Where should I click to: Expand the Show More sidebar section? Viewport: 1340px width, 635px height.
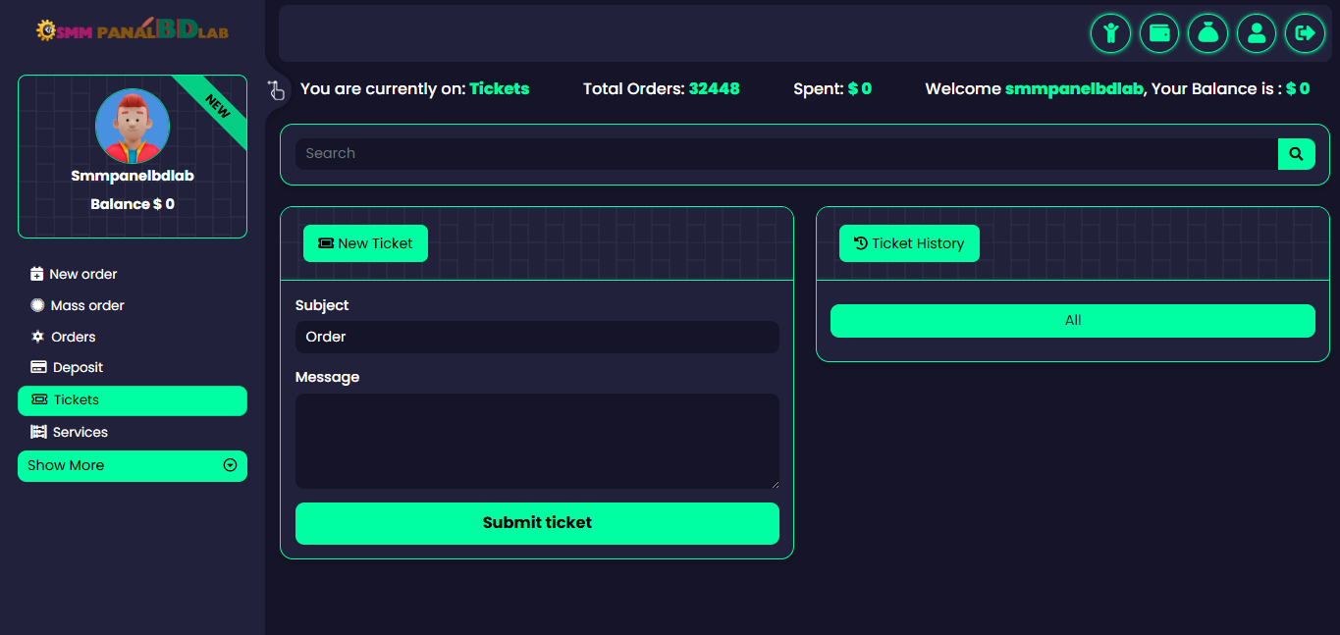tap(133, 466)
